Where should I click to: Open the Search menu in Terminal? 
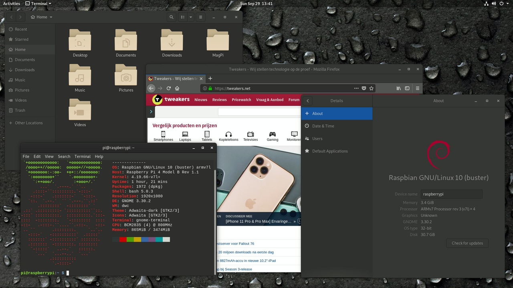click(x=64, y=156)
